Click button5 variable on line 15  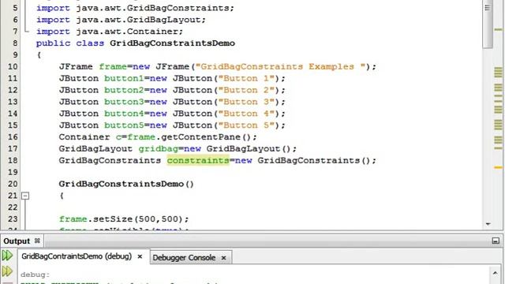coord(124,125)
